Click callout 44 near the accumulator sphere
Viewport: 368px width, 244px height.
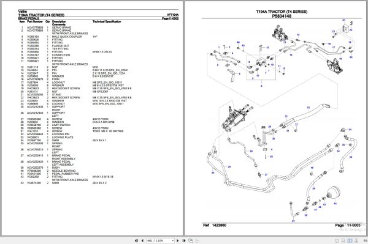pyautogui.click(x=335, y=204)
